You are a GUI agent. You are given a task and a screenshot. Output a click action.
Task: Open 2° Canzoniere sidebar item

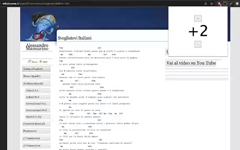click(x=36, y=145)
